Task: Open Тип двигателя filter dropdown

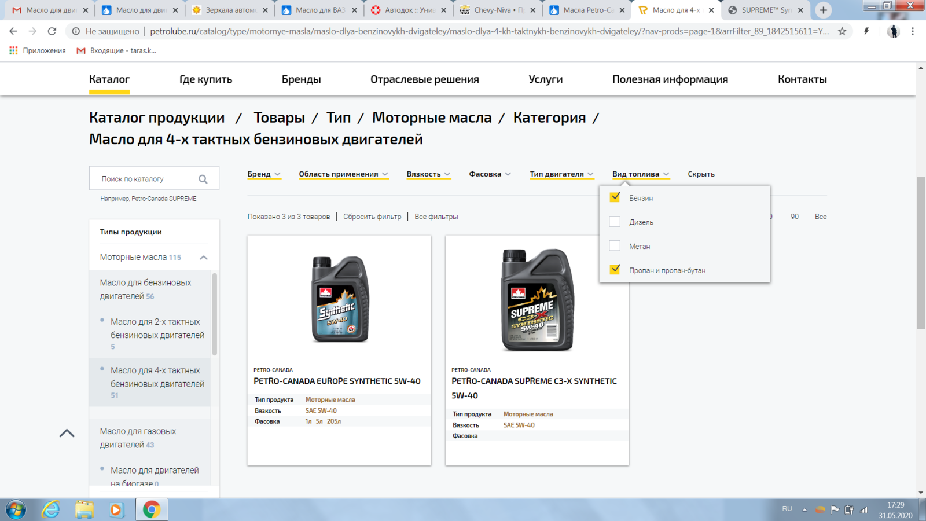Action: (x=561, y=174)
